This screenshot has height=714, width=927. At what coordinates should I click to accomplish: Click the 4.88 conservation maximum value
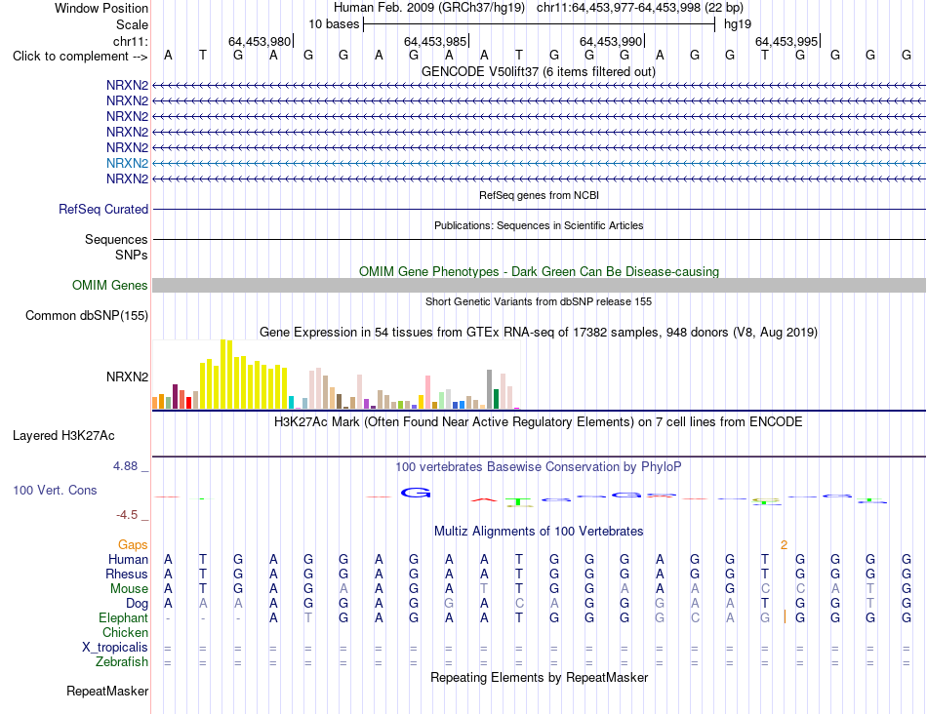point(125,466)
